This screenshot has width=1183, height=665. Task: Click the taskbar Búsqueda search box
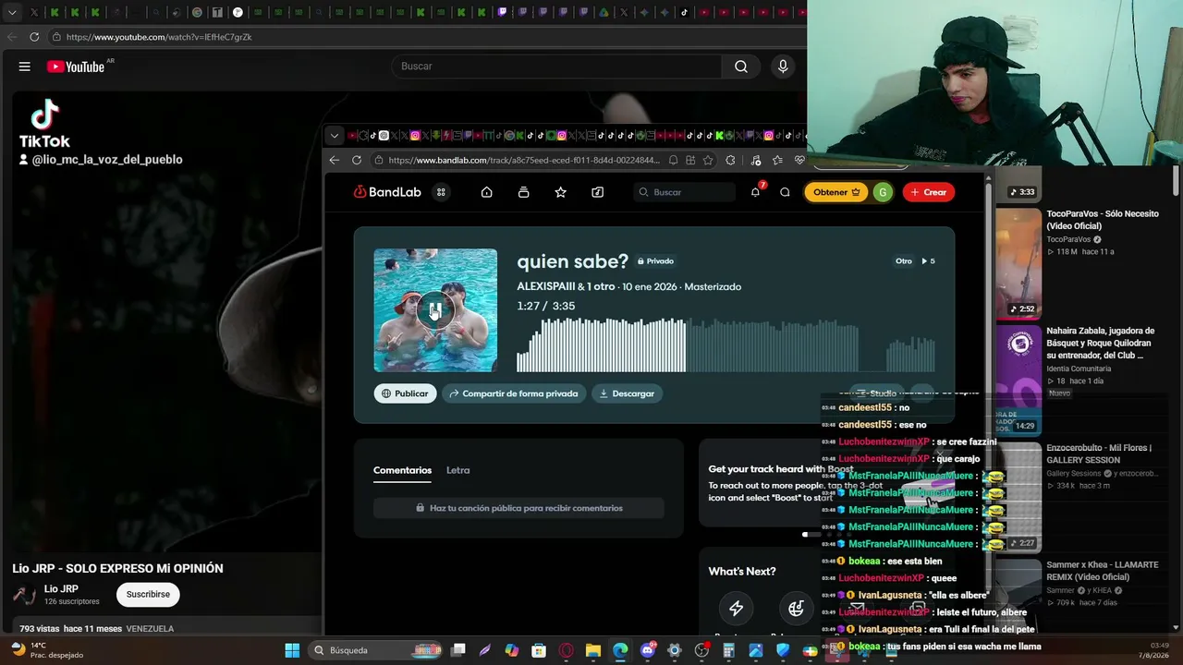point(376,650)
